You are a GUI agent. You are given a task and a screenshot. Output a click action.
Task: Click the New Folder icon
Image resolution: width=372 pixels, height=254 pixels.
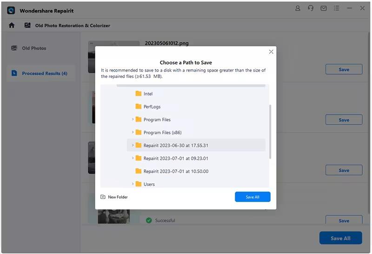coord(103,197)
